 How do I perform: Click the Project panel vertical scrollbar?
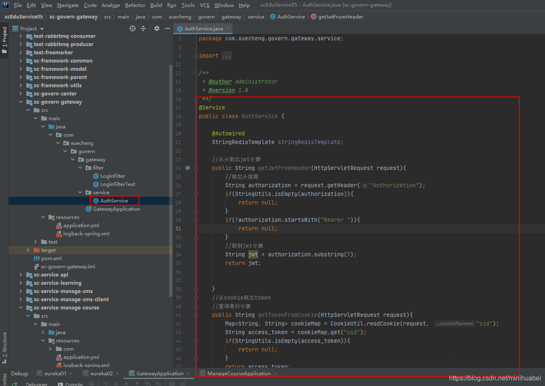tap(171, 180)
